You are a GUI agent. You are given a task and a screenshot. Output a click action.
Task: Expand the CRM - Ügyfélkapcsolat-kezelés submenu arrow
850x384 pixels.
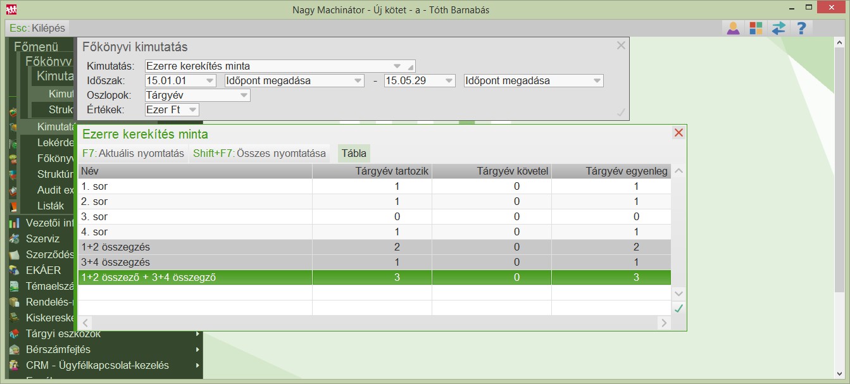click(x=197, y=365)
